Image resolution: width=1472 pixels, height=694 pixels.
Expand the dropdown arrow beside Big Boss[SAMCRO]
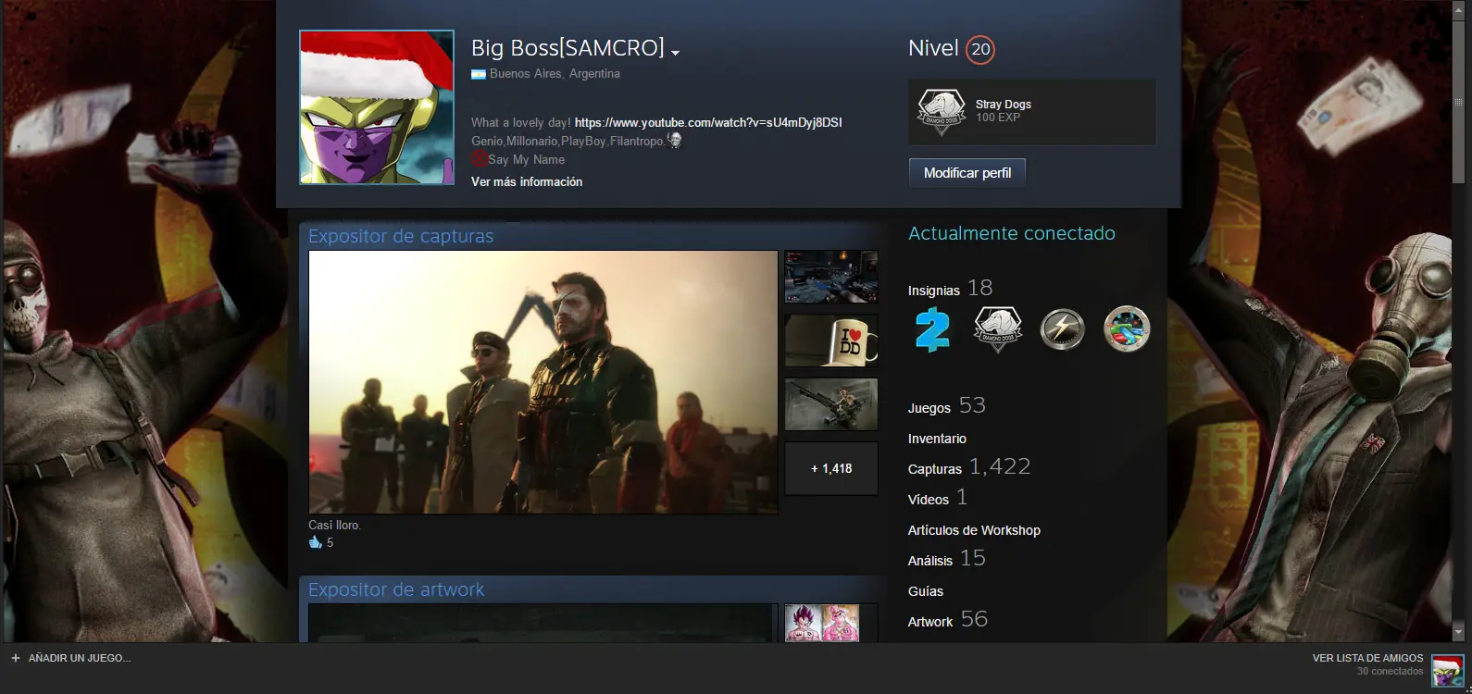pyautogui.click(x=675, y=53)
